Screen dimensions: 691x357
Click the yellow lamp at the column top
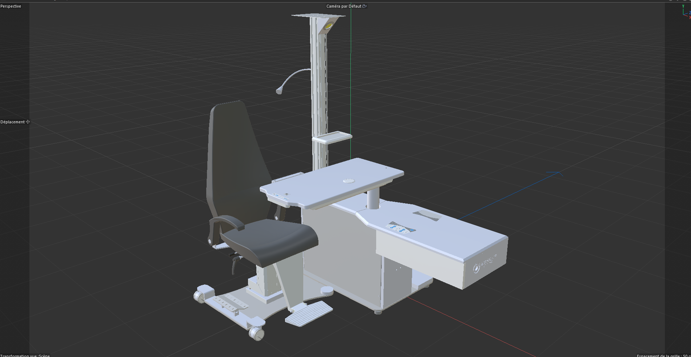[328, 26]
